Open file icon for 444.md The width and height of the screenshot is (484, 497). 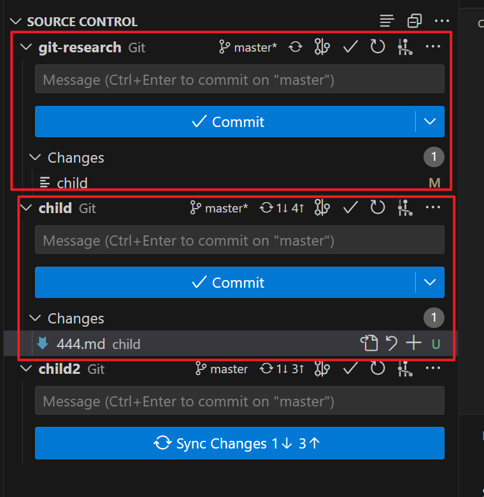coord(369,344)
